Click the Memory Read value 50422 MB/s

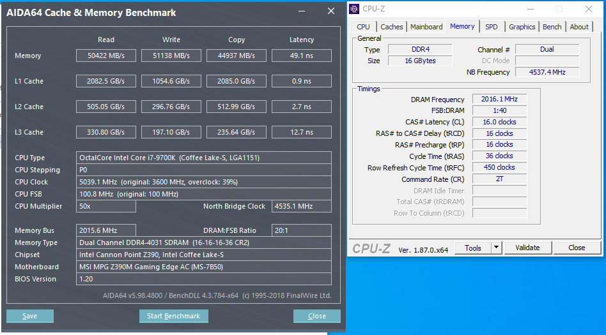tap(106, 56)
